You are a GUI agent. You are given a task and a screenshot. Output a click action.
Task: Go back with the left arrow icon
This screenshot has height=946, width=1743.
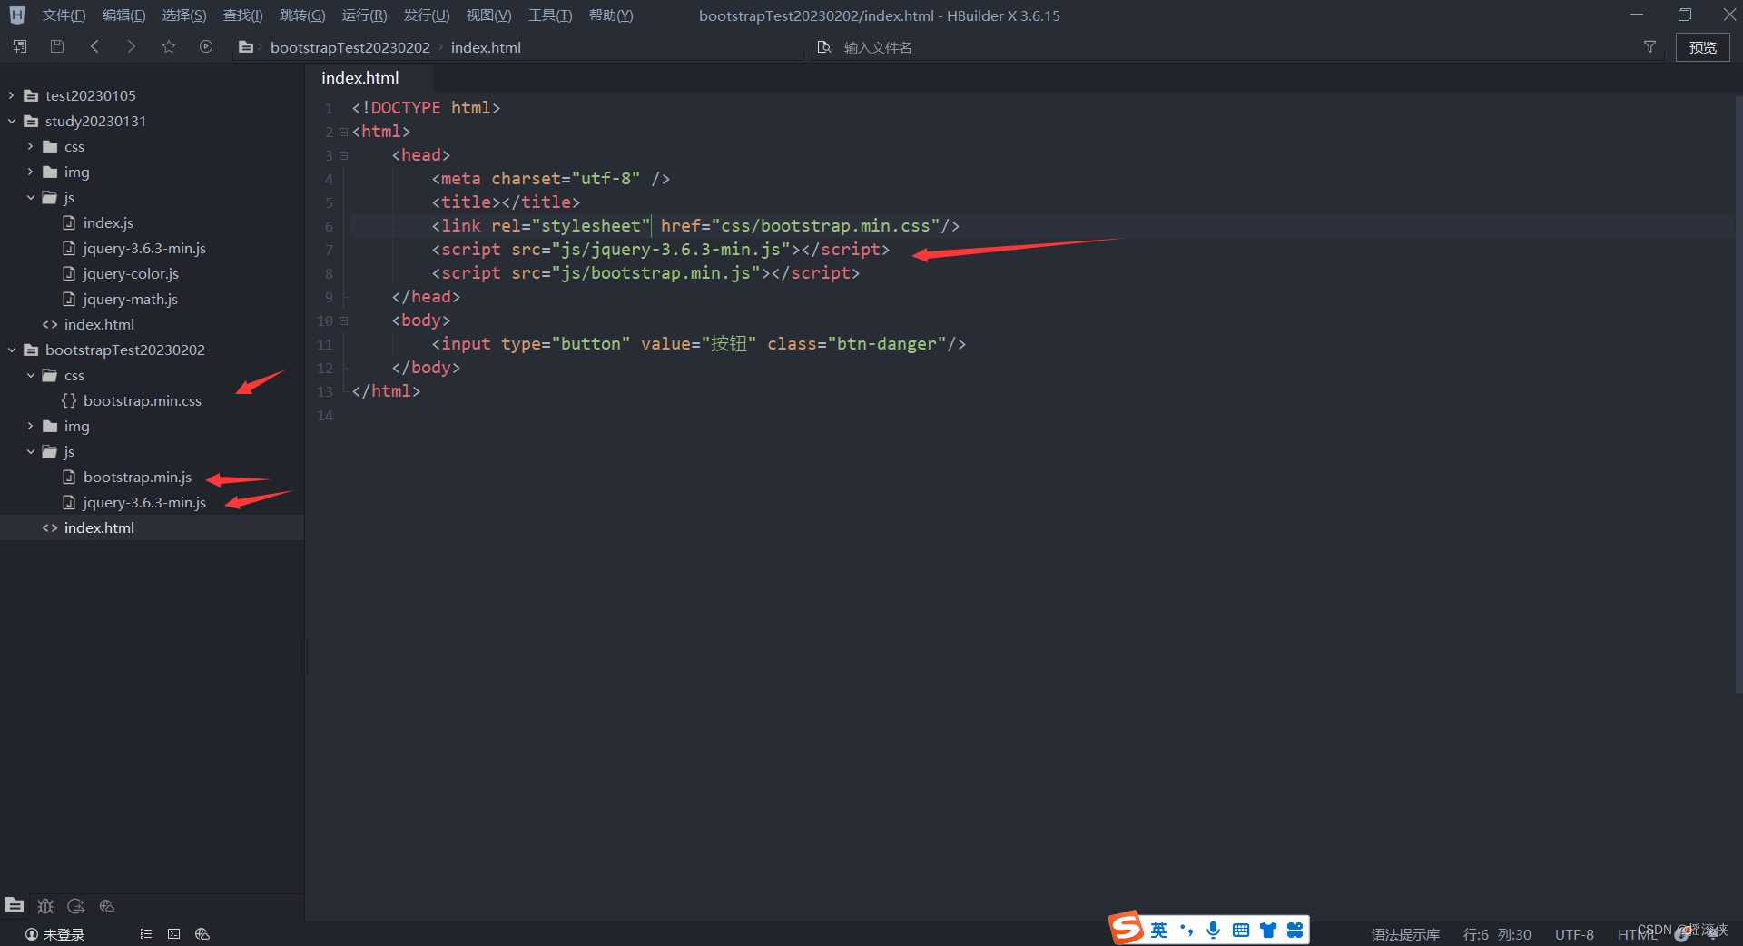pos(94,46)
